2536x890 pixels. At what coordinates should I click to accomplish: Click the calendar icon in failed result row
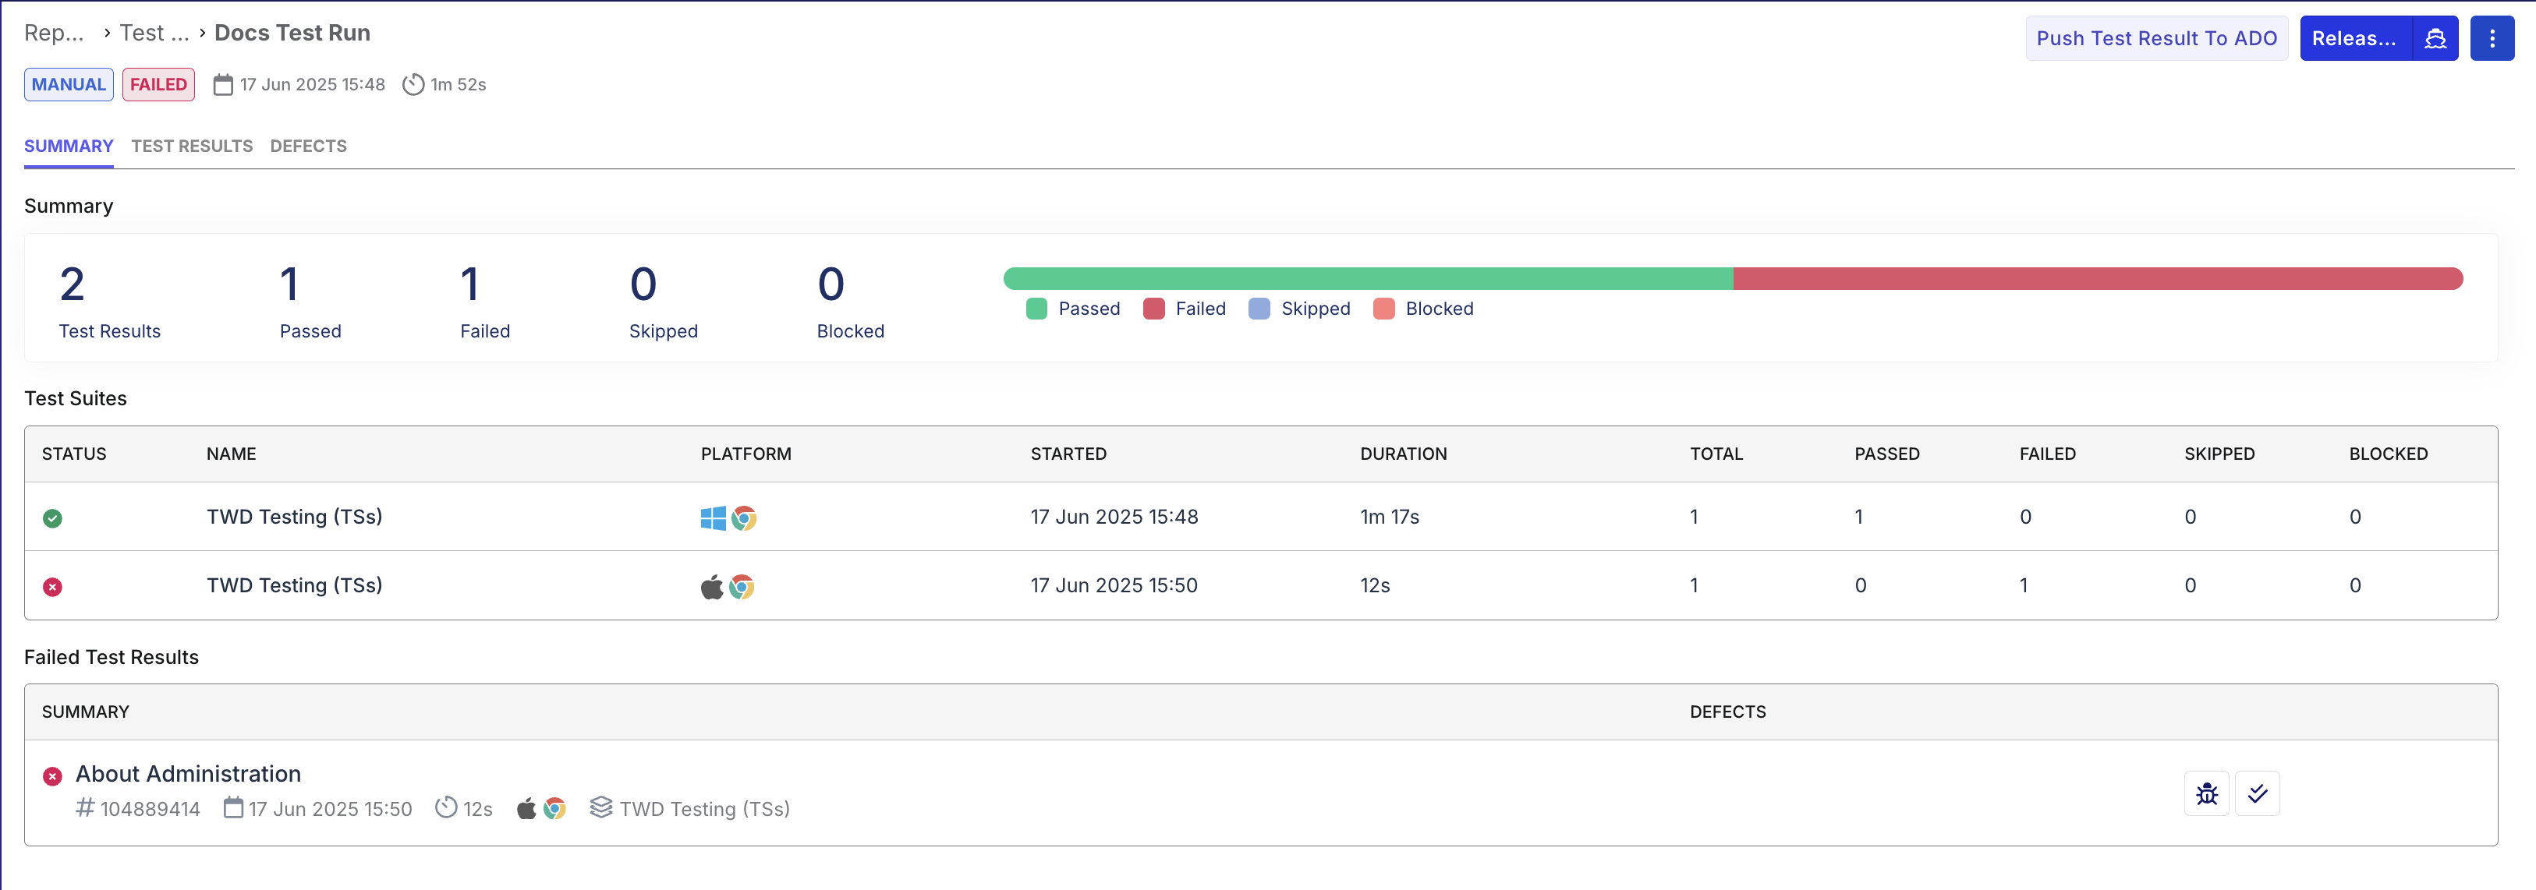point(233,807)
